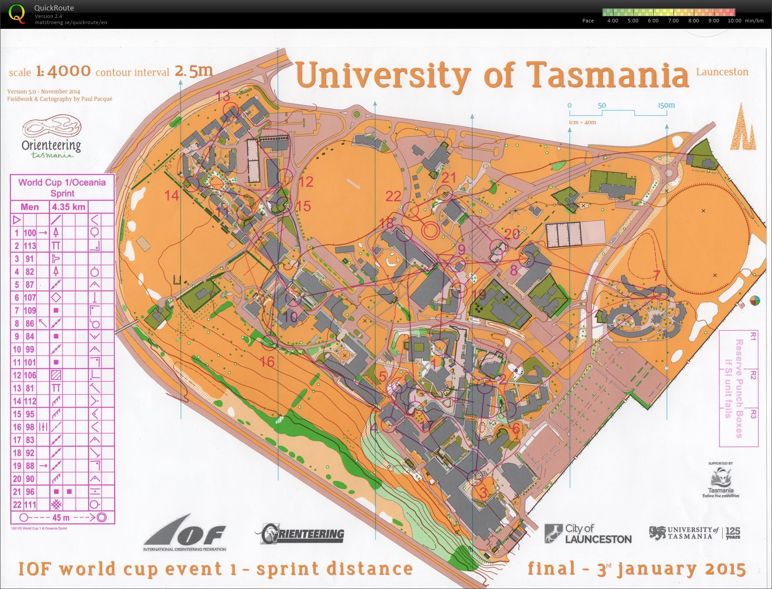Image resolution: width=772 pixels, height=589 pixels.
Task: Click control number 22 on the map
Action: [393, 196]
